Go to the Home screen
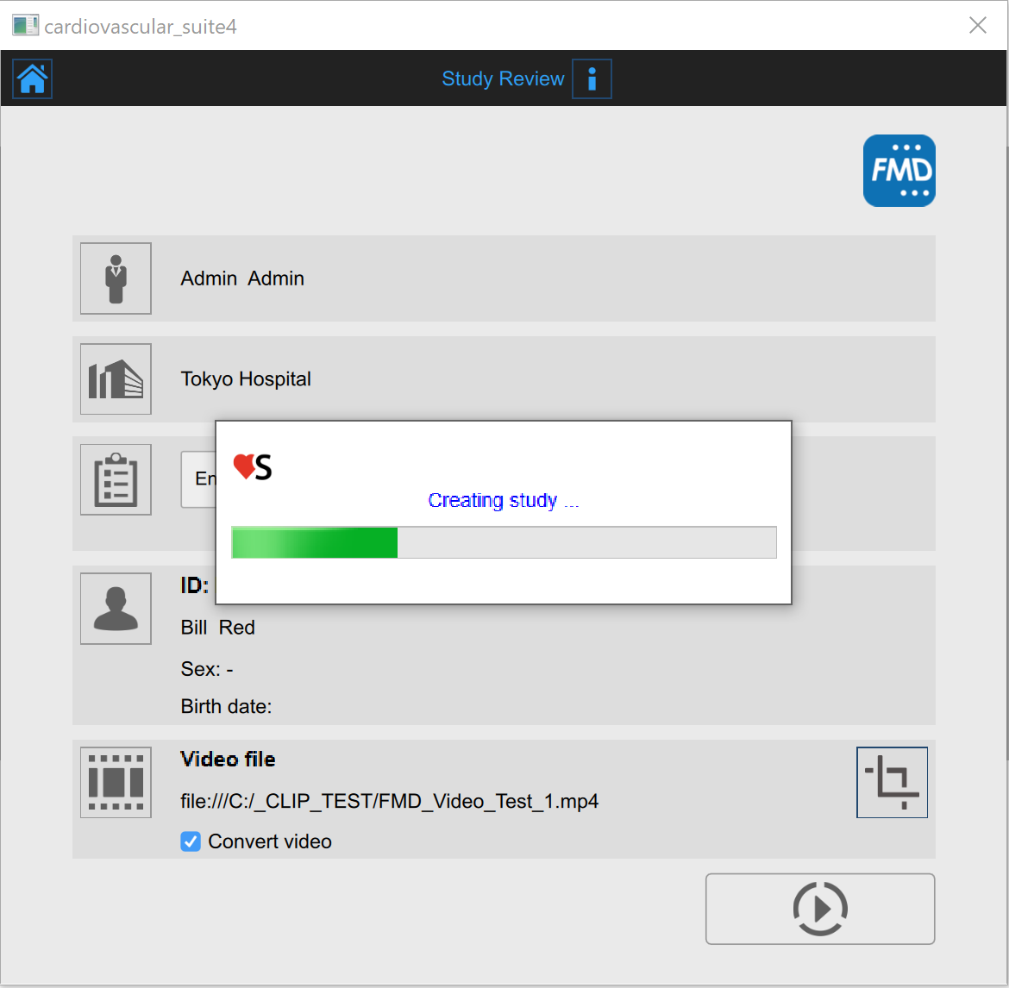This screenshot has height=988, width=1009. [x=33, y=78]
